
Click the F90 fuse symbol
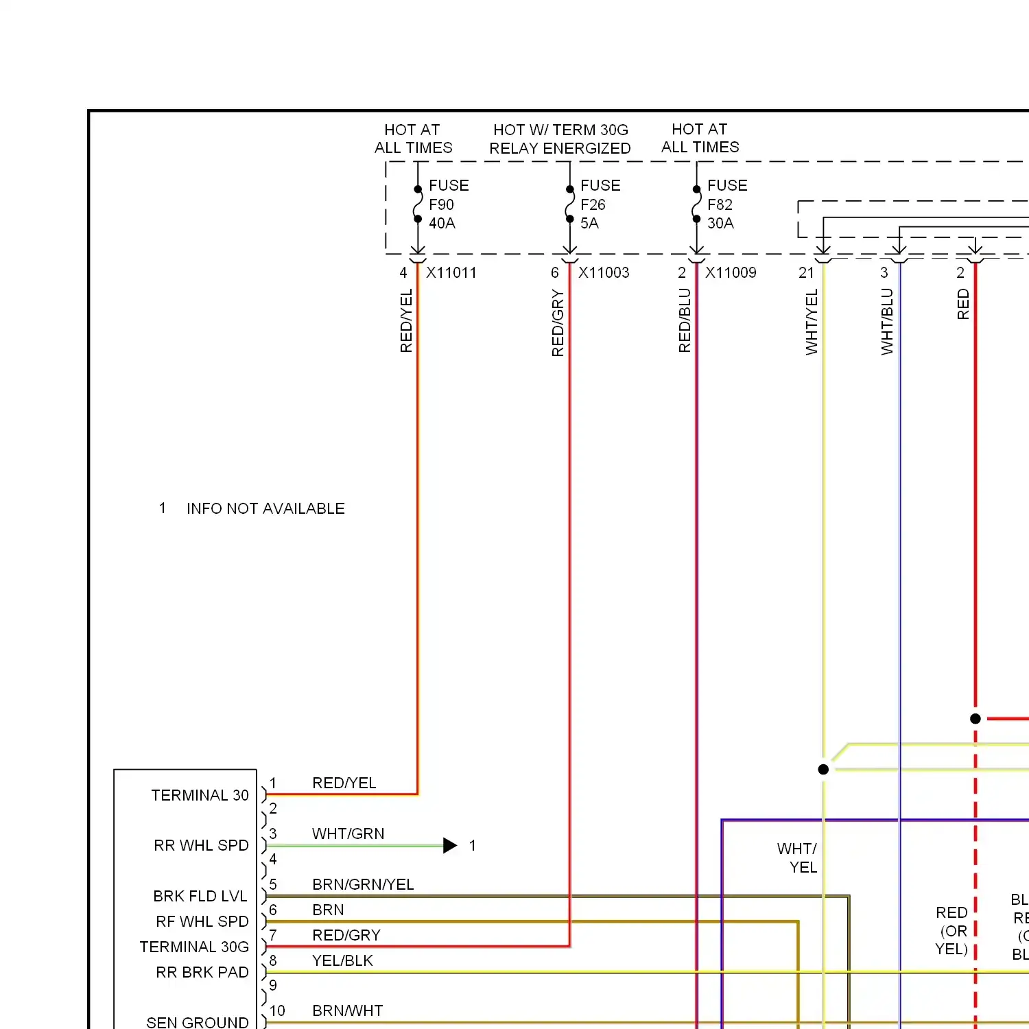point(418,204)
